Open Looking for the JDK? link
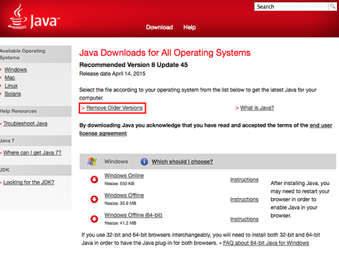The width and height of the screenshot is (339, 253). tap(28, 182)
